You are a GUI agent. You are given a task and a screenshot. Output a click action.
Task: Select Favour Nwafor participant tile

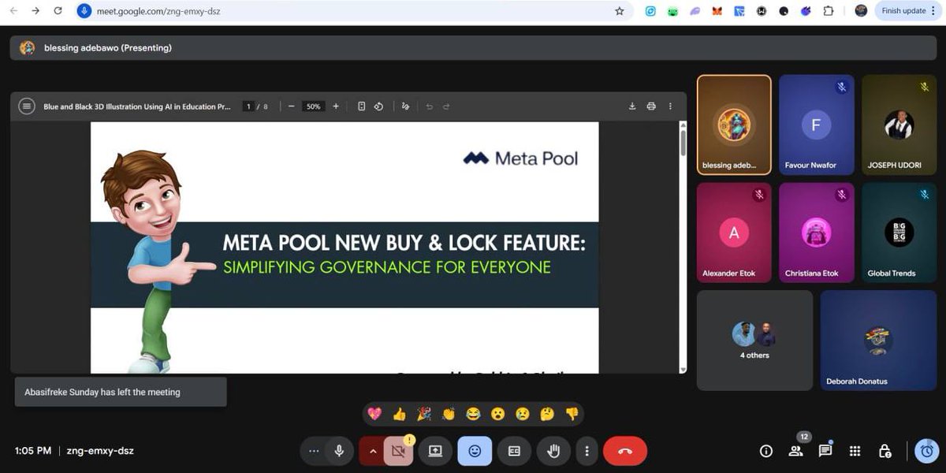point(817,125)
